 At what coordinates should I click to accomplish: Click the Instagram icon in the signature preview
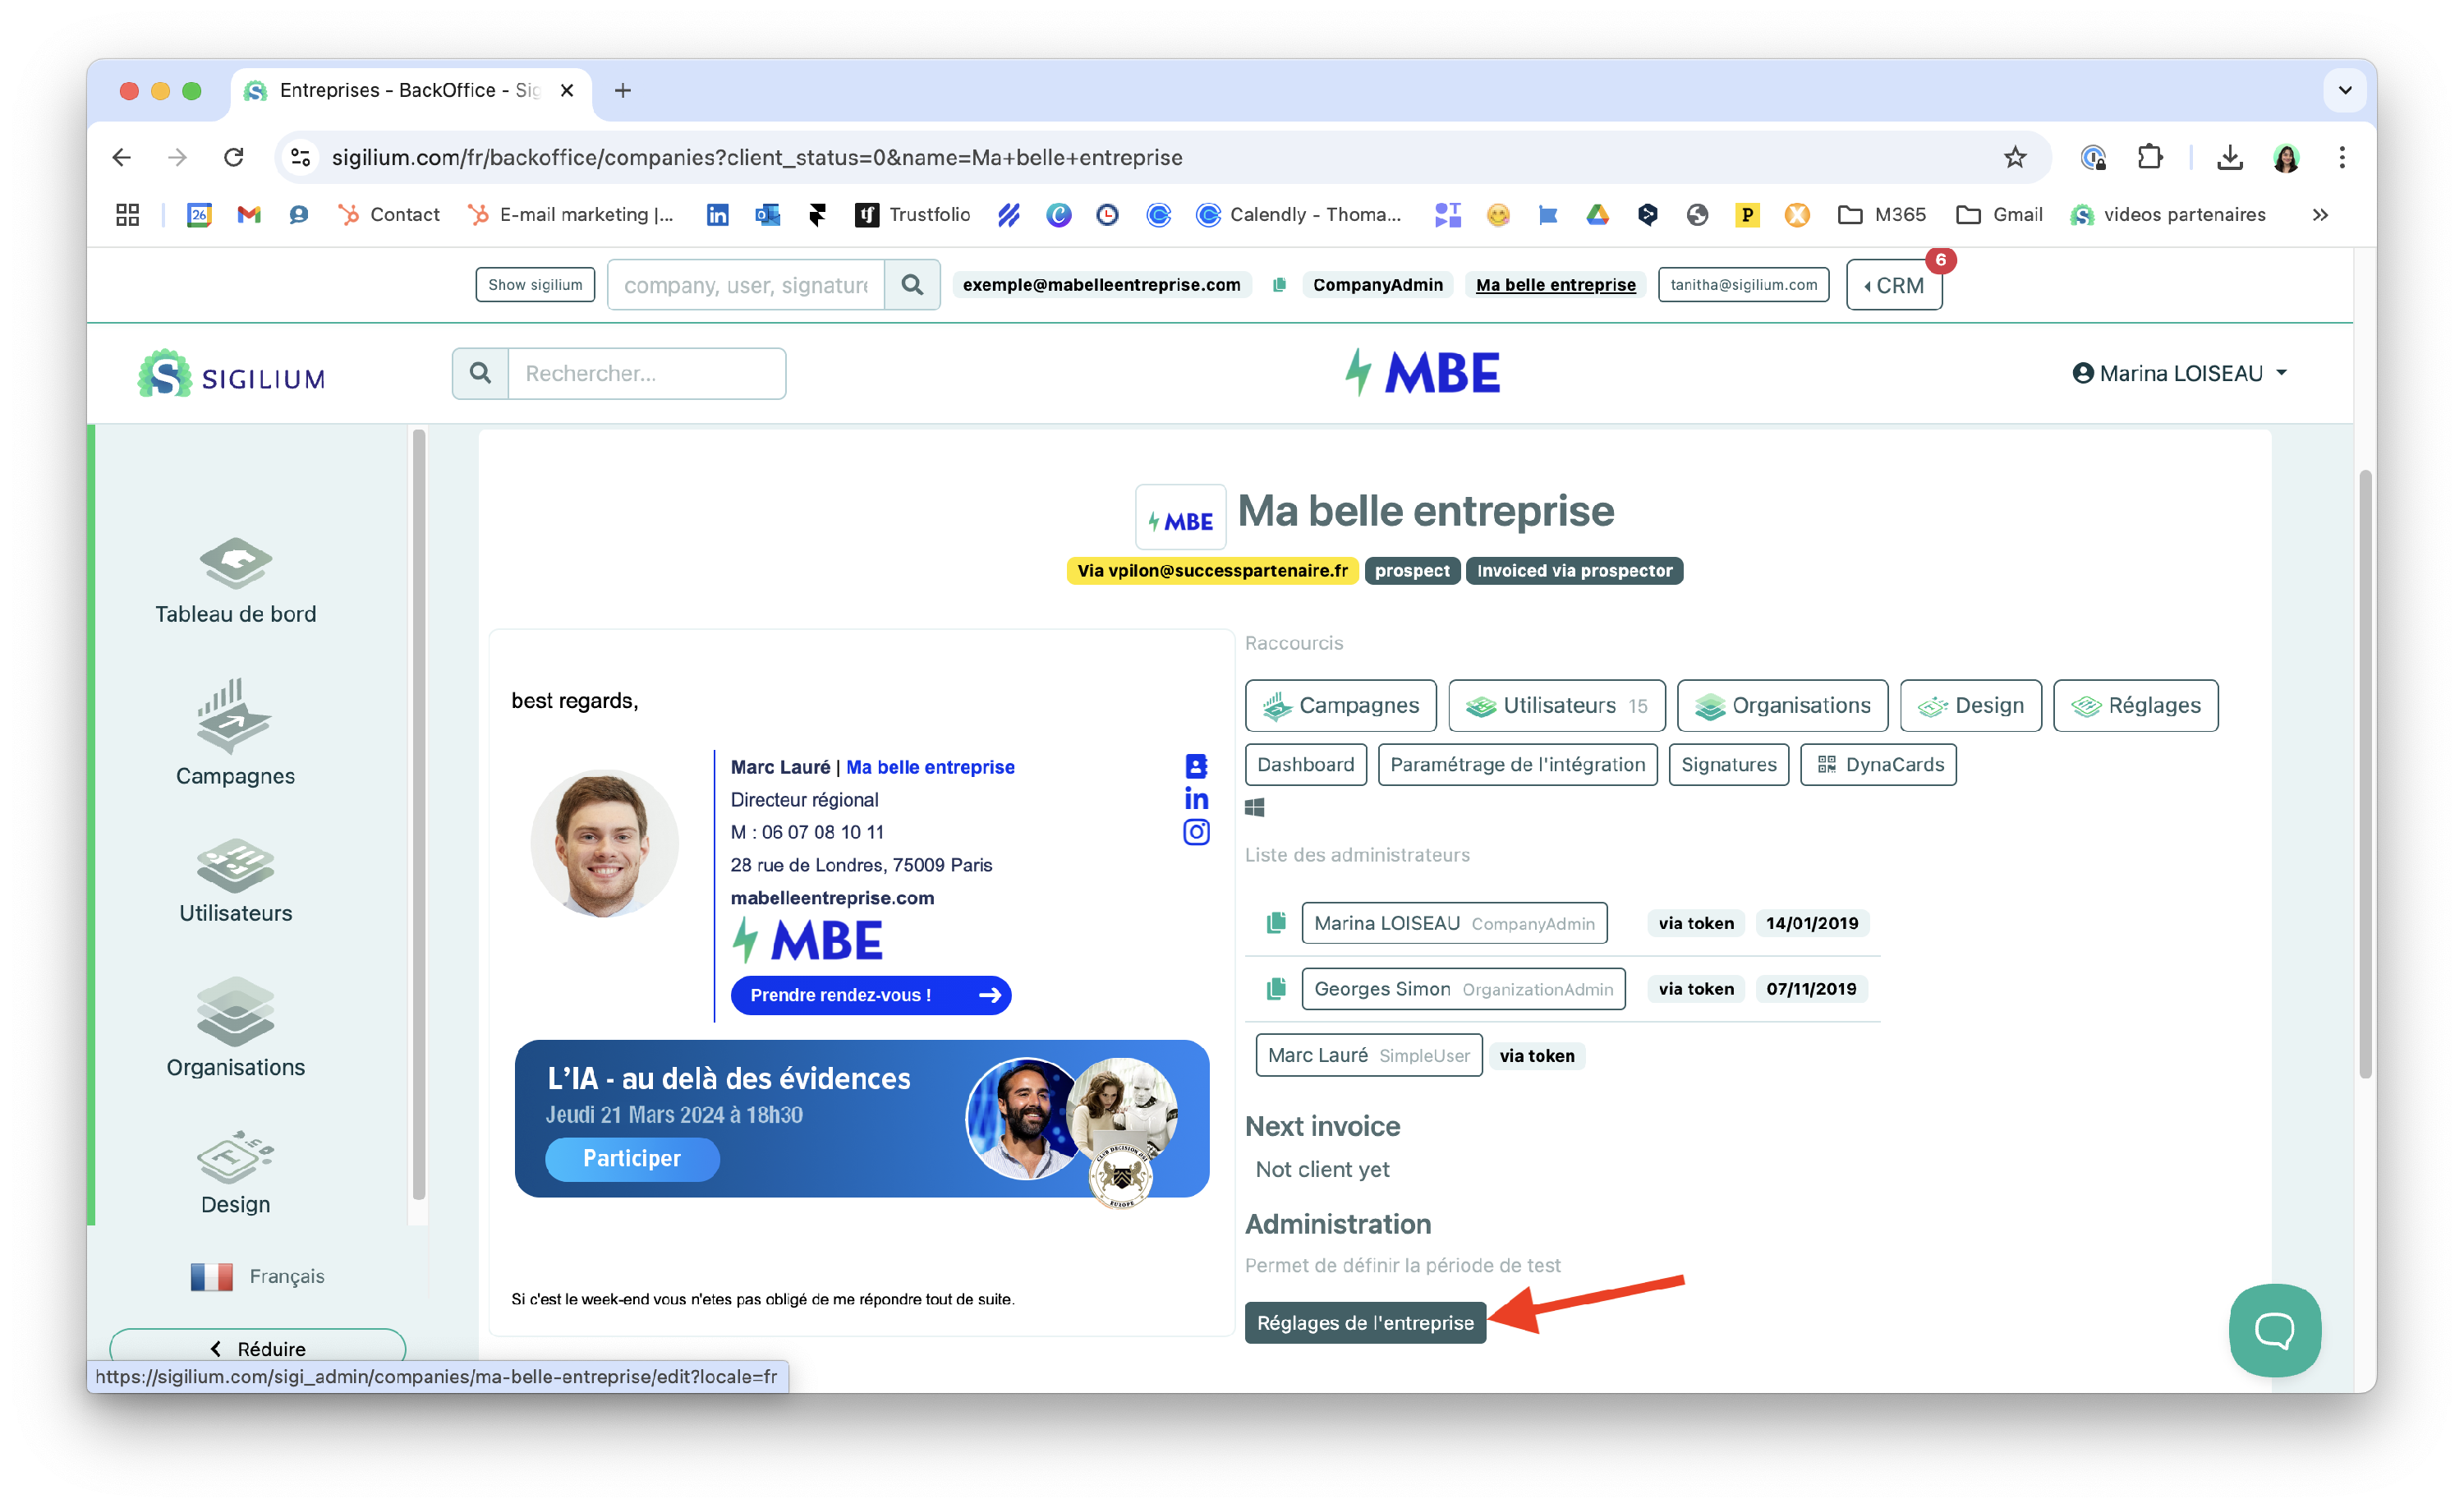tap(1196, 832)
